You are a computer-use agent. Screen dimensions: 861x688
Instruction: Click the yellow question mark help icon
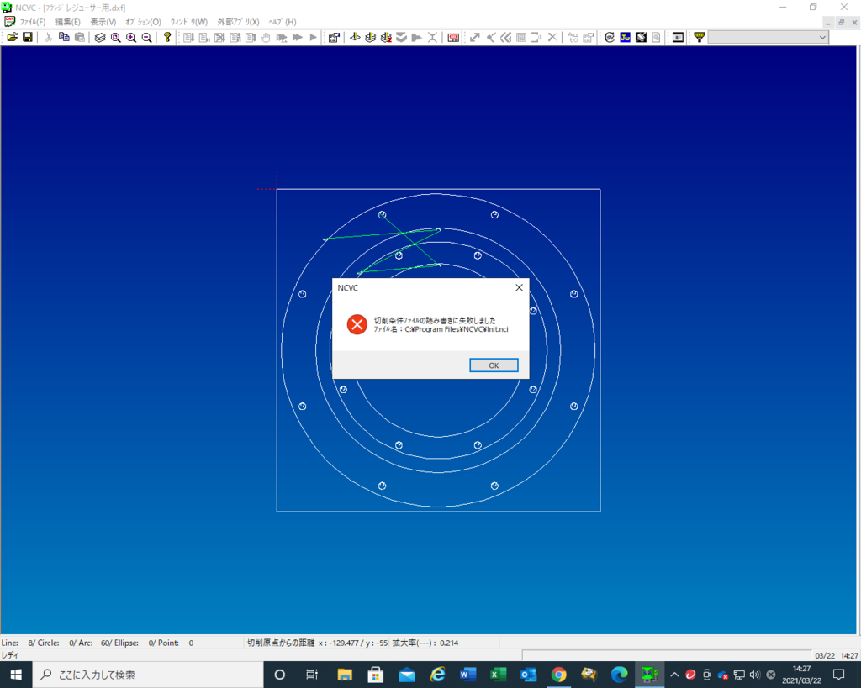coord(167,38)
